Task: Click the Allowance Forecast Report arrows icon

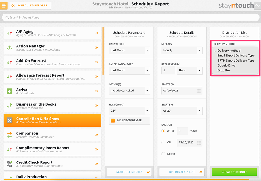Action: 9,77
